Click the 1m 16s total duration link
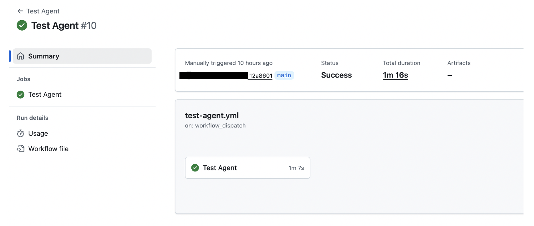The image size is (534, 226). pos(395,75)
